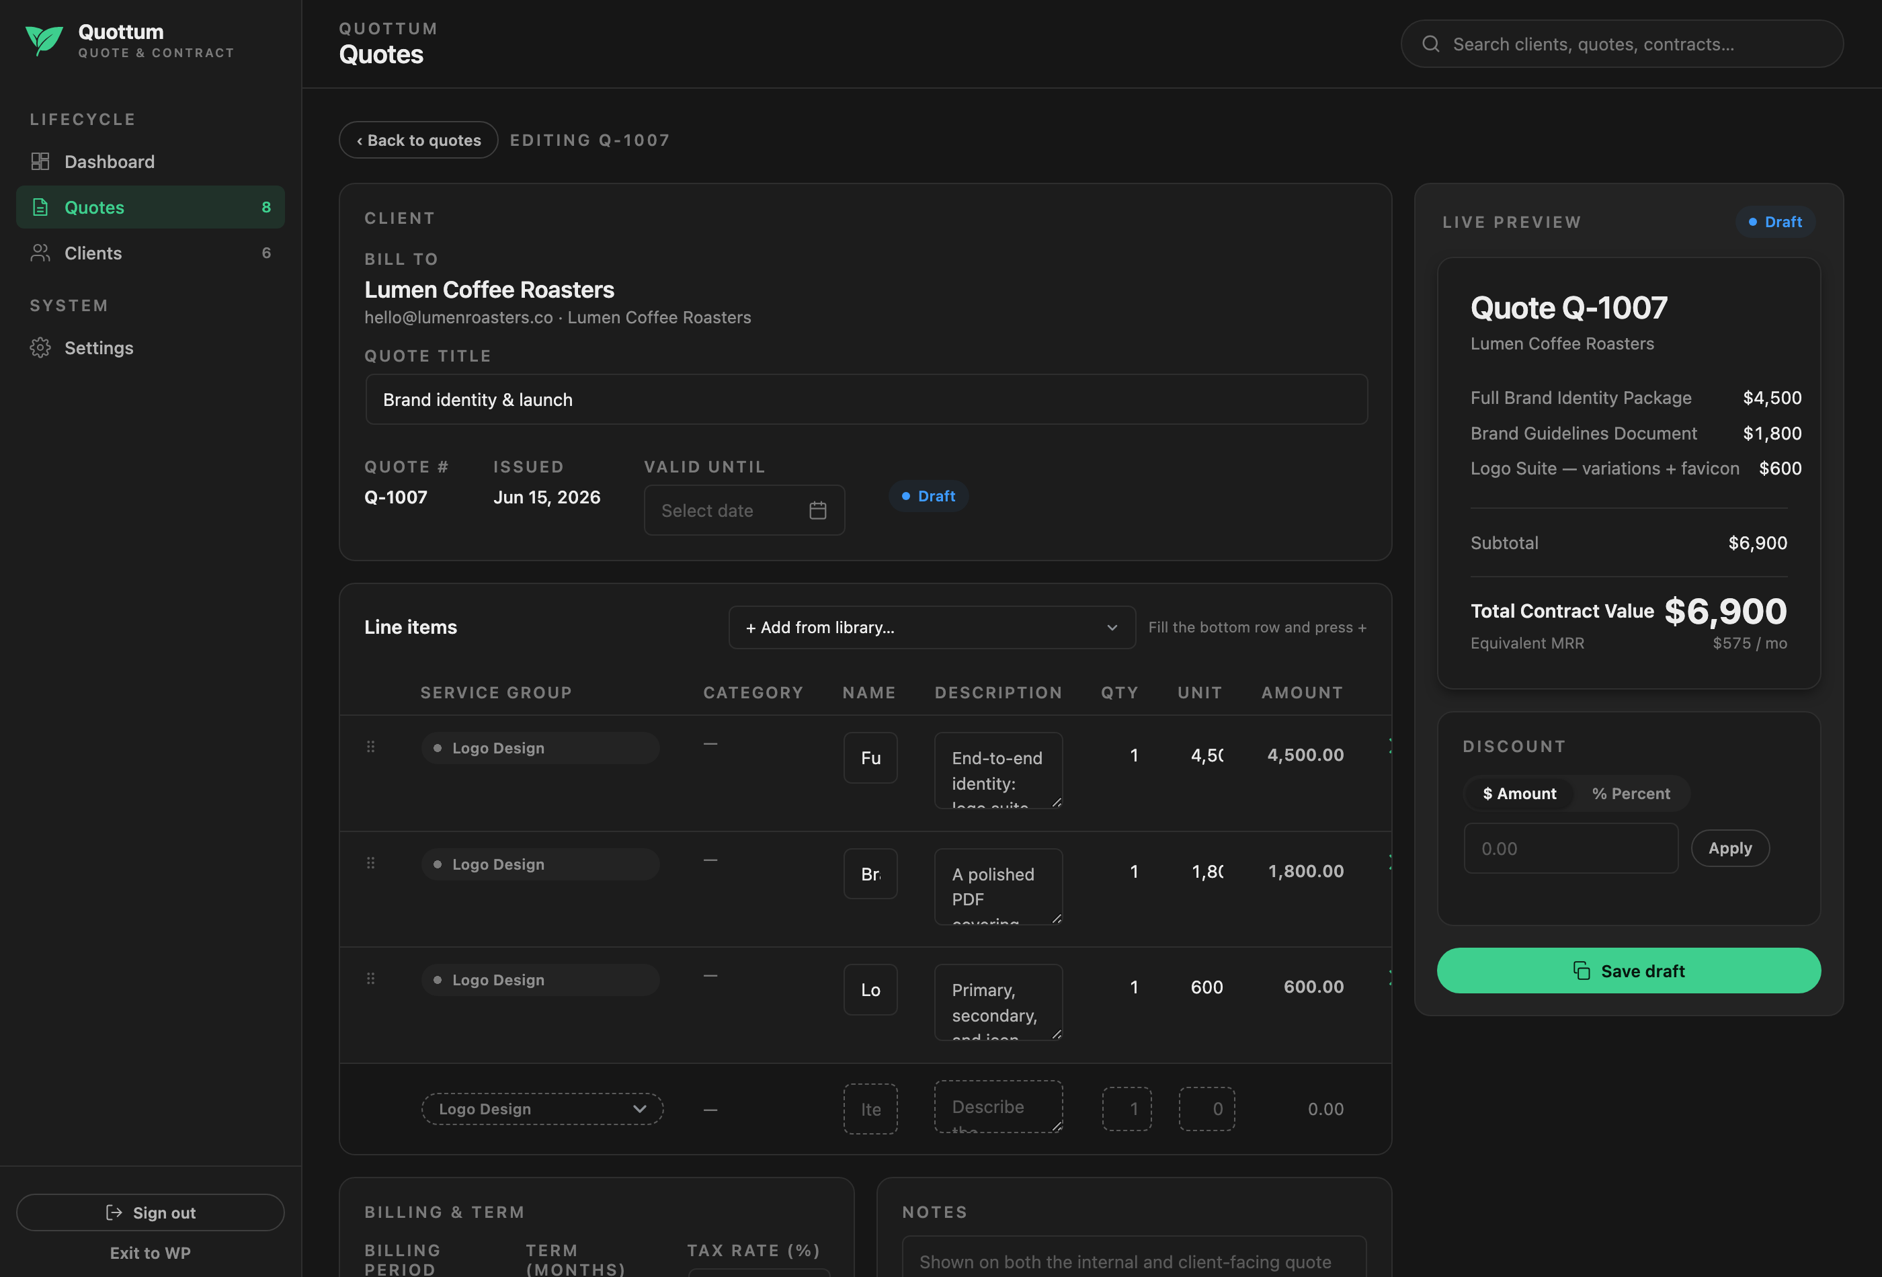Click the Draft badge in Live Preview
The image size is (1882, 1277).
pos(1775,222)
